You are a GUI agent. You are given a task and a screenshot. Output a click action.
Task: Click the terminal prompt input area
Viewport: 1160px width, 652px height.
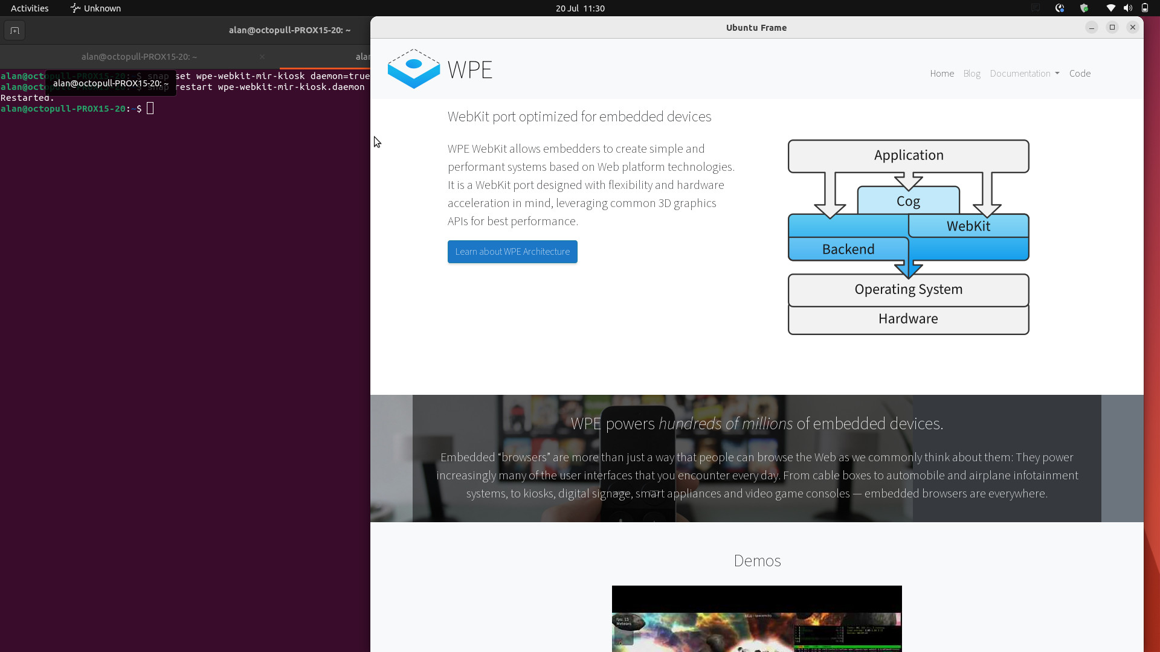150,109
